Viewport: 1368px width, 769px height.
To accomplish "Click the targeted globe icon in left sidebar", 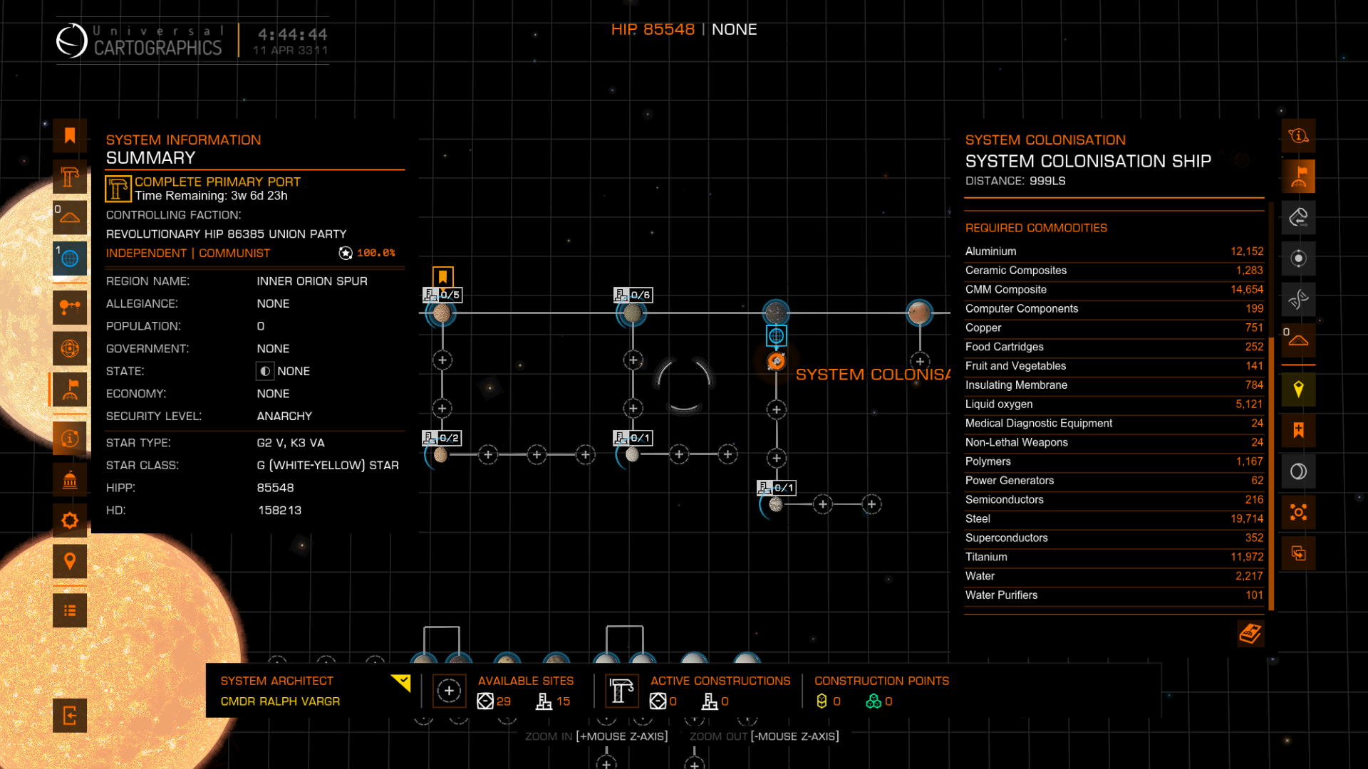I will pyautogui.click(x=70, y=349).
